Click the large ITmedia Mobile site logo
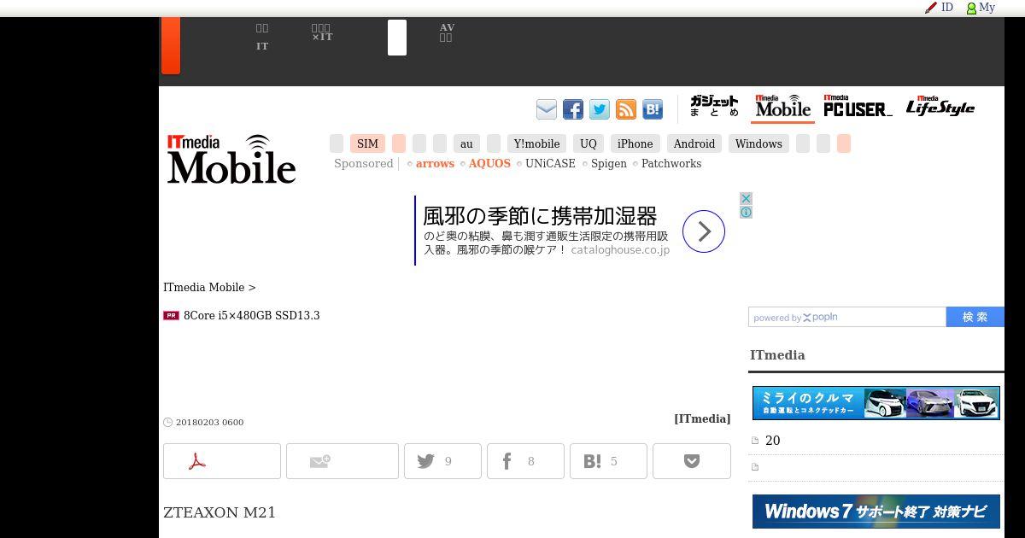The height and width of the screenshot is (538, 1025). (x=231, y=159)
